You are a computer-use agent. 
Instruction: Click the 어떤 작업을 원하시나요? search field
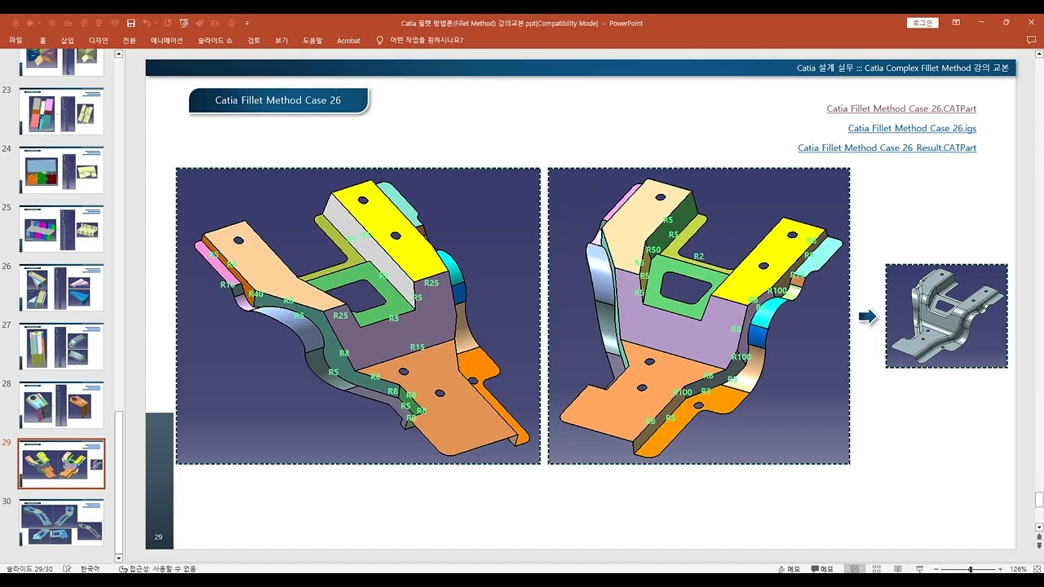[427, 40]
